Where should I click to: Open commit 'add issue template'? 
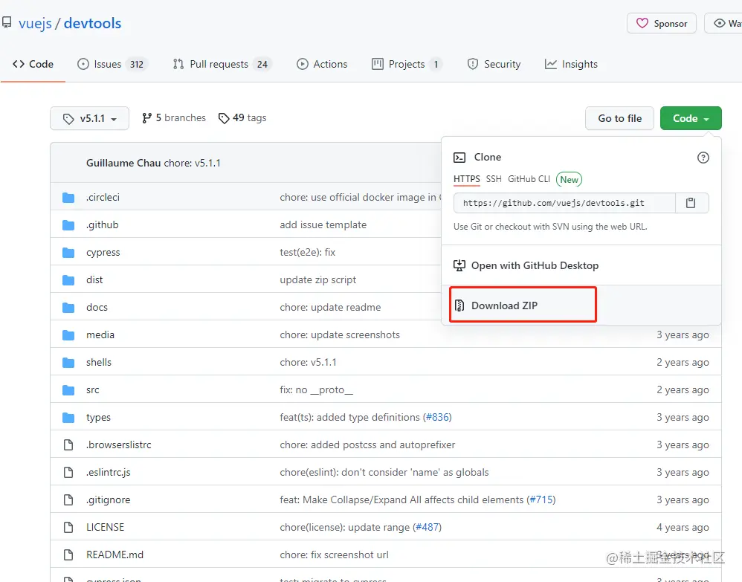323,224
